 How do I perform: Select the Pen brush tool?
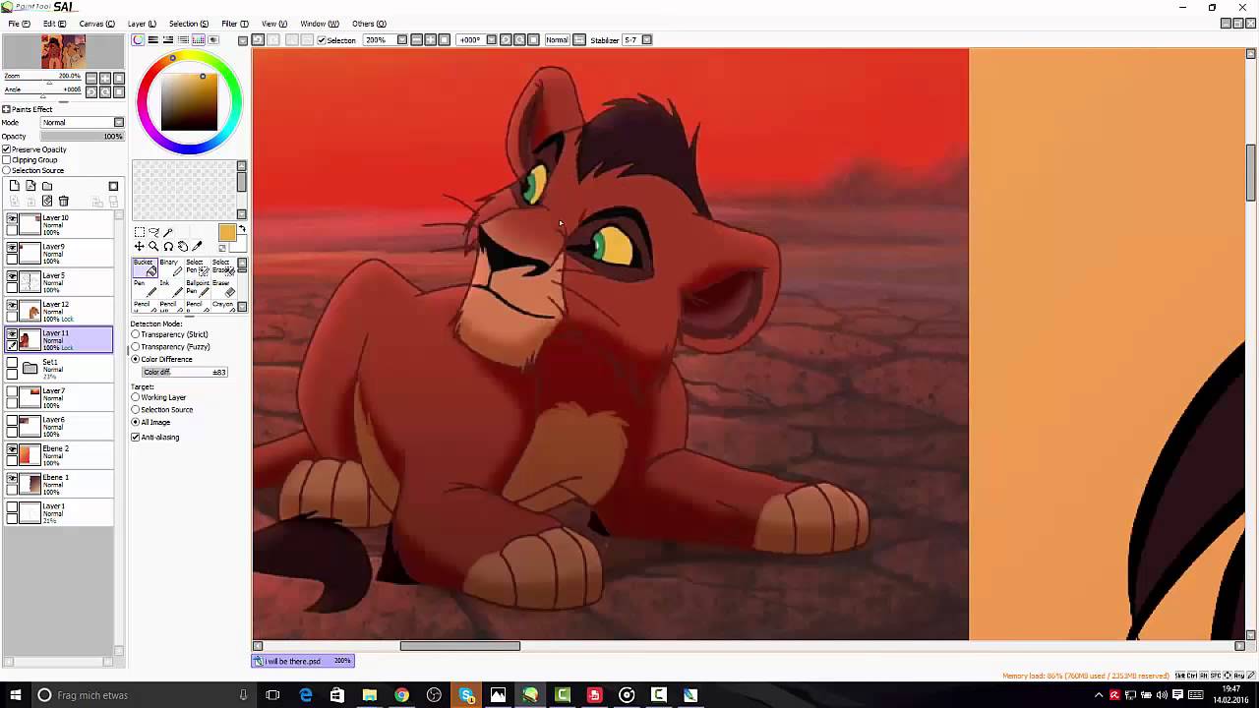[x=144, y=289]
